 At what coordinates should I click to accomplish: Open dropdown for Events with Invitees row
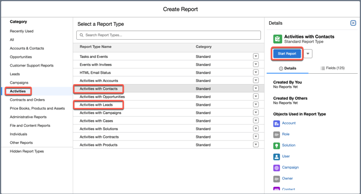coord(256,64)
